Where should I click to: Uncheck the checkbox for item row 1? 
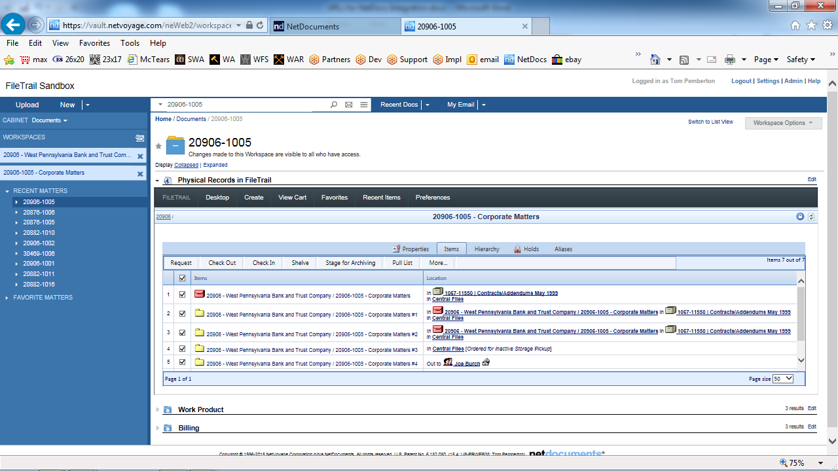[x=182, y=294]
